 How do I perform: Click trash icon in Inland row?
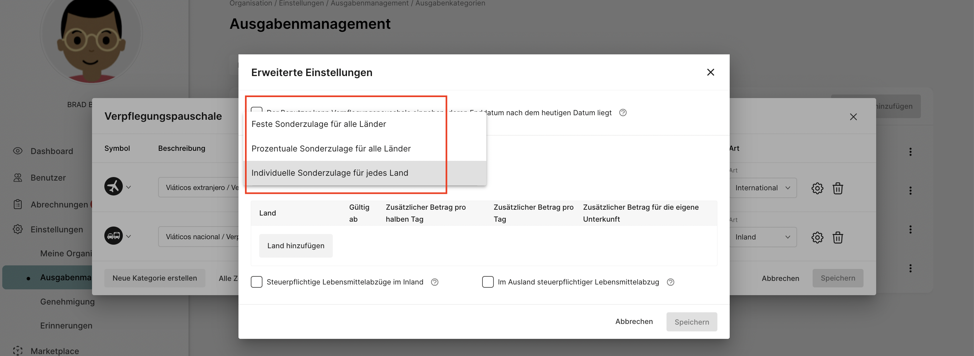[838, 237]
